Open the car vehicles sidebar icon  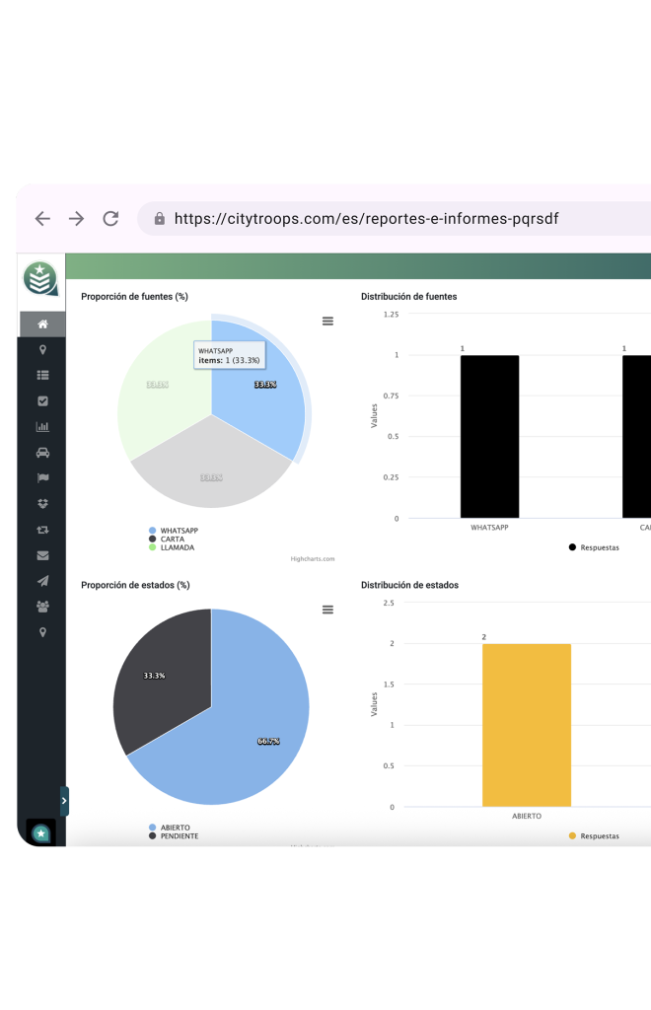[42, 452]
